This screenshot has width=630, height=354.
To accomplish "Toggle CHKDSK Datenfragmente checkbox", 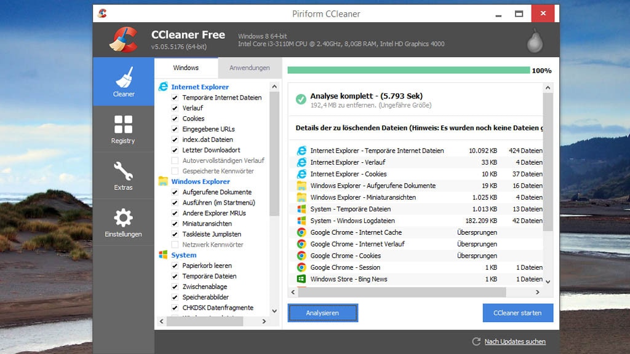I will click(x=175, y=307).
